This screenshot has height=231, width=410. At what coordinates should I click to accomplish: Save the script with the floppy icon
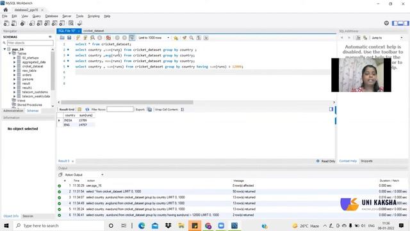coord(69,38)
